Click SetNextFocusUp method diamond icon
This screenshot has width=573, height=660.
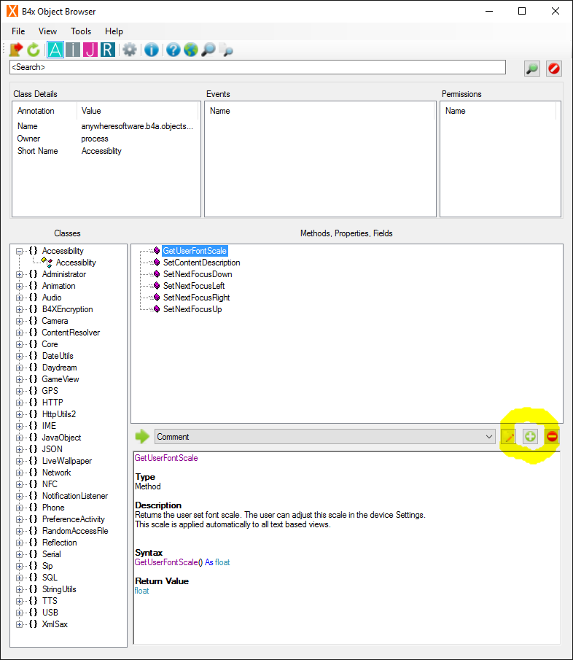tap(157, 309)
